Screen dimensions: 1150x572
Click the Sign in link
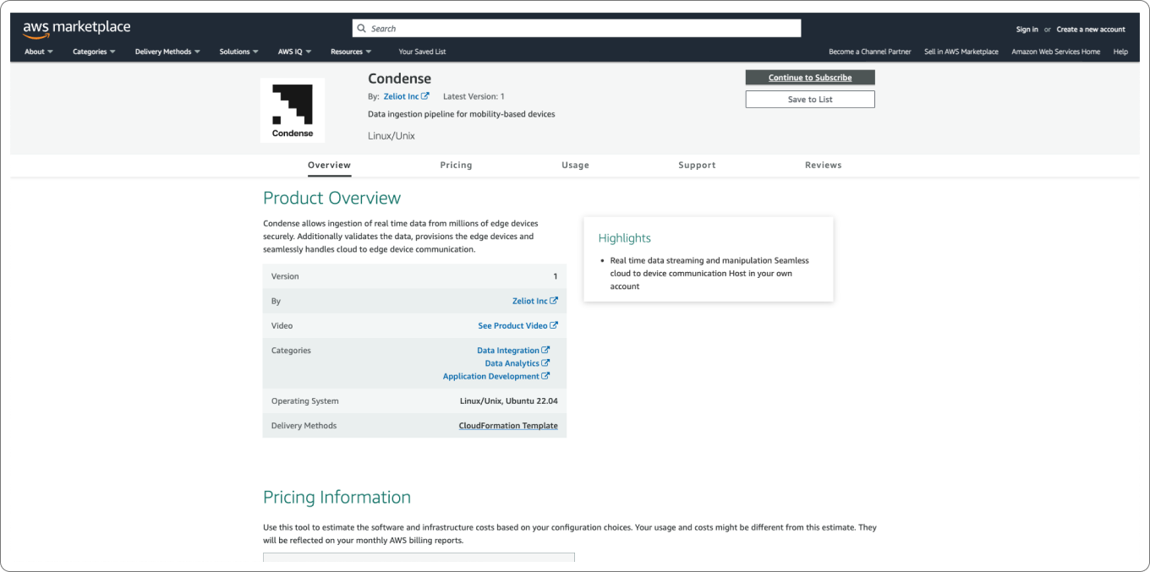pos(1027,29)
